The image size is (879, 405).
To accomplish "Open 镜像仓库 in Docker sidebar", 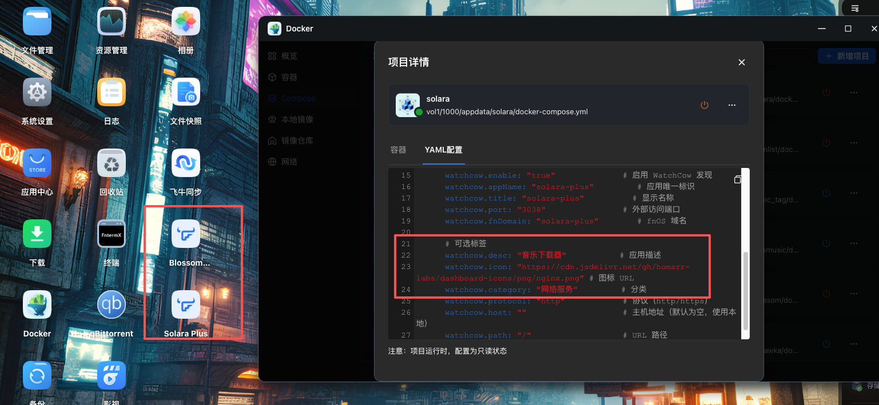I will [290, 141].
